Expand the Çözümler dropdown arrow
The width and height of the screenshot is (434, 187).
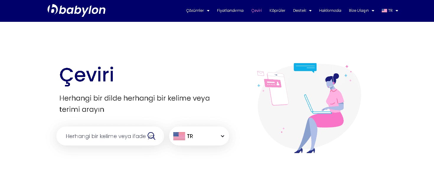pyautogui.click(x=208, y=11)
